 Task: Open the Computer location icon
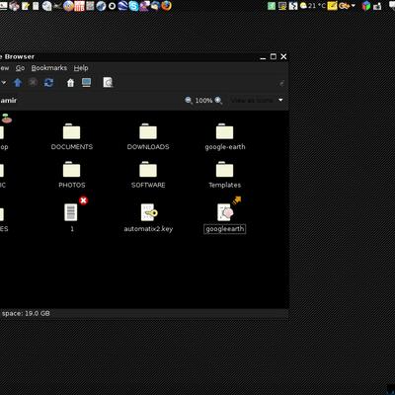(x=86, y=82)
